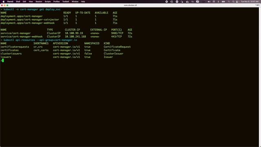Open the Profiles menu
261x147 pixels.
coord(56,2)
